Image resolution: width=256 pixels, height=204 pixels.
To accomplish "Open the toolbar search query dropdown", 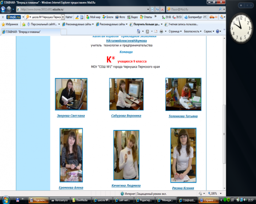I will click(63, 17).
